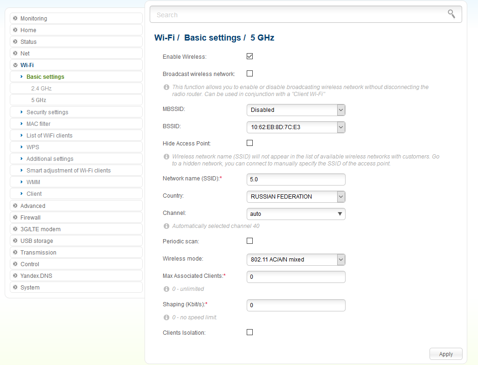
Task: Open the Country dropdown
Action: [x=296, y=197]
